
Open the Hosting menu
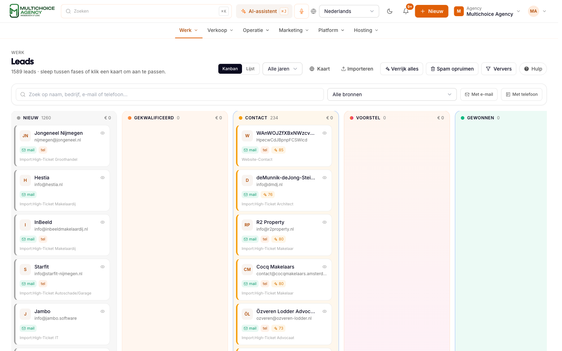click(366, 30)
